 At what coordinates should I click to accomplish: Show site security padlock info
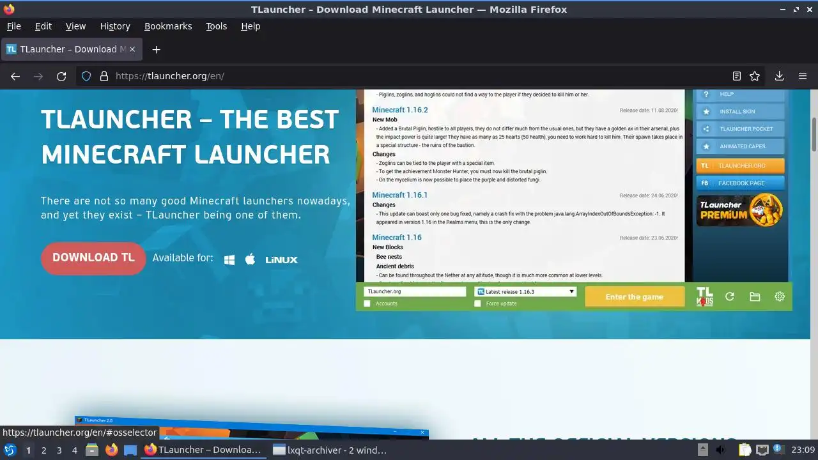point(104,76)
